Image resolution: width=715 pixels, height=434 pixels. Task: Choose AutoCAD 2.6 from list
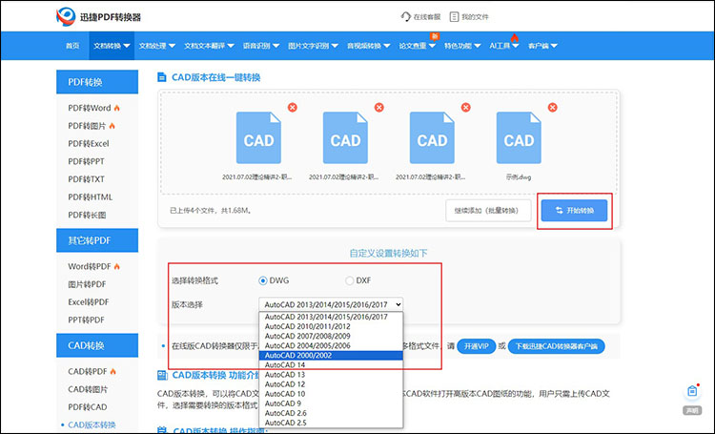point(331,413)
